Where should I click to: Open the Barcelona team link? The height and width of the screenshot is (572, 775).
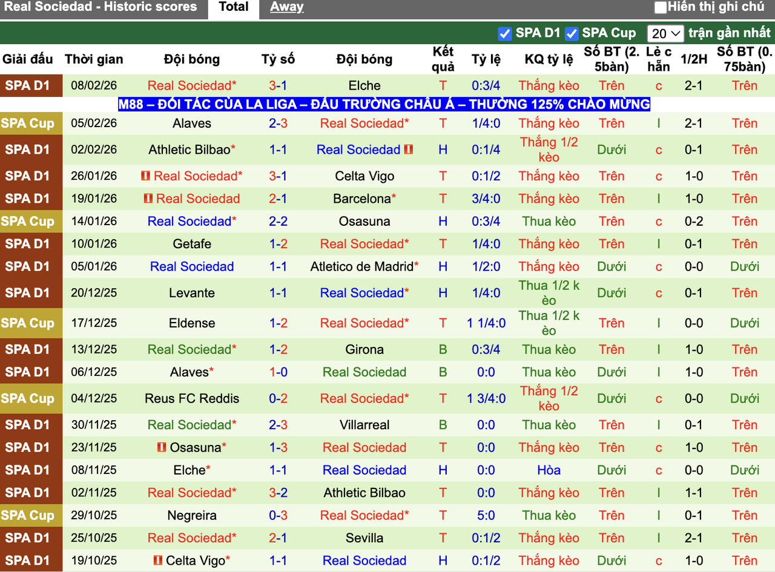(x=361, y=199)
